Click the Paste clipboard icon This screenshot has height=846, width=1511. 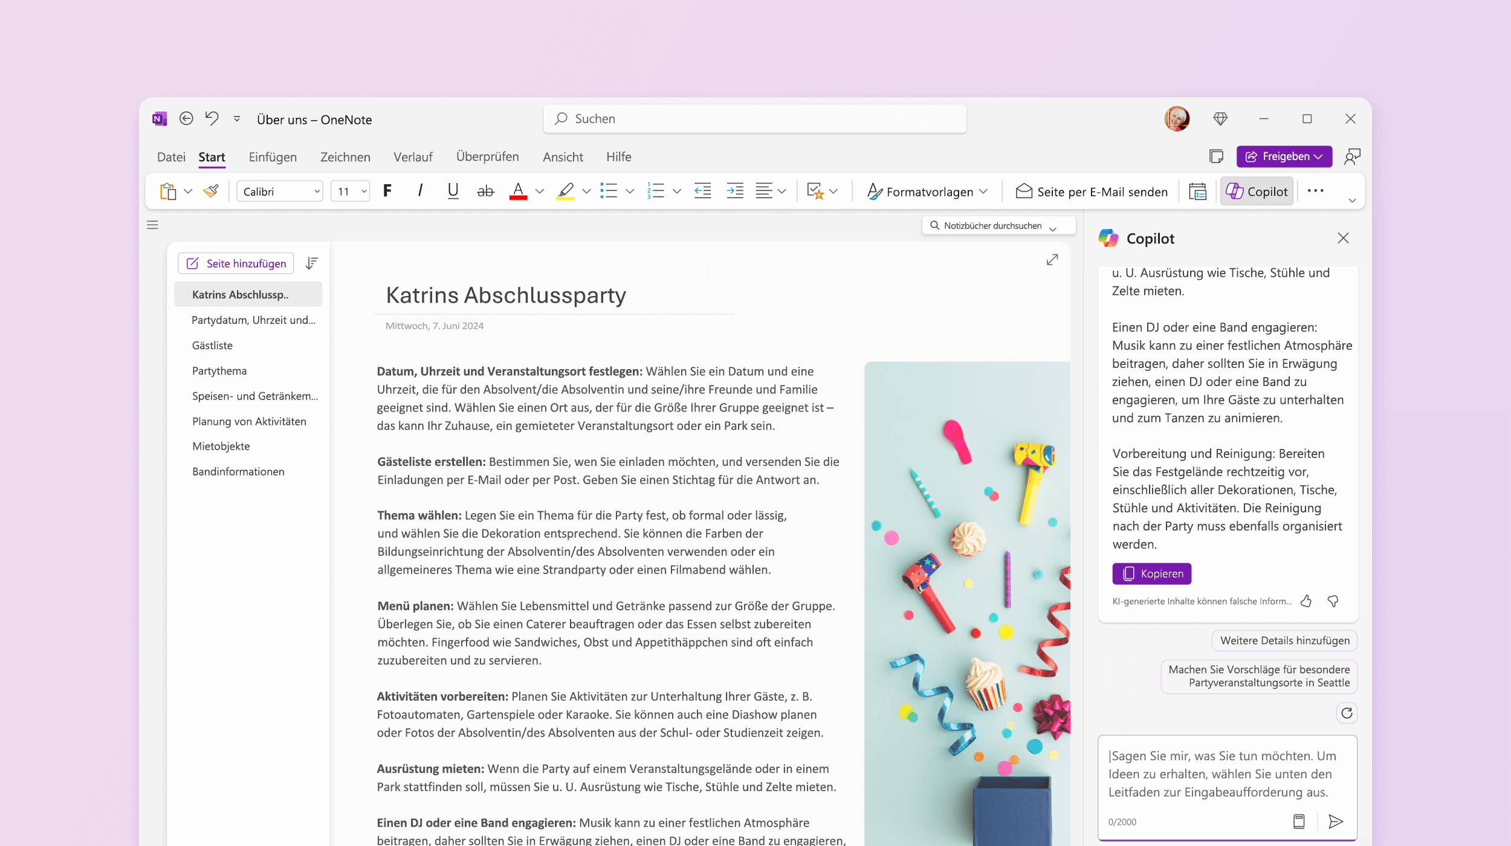(168, 192)
